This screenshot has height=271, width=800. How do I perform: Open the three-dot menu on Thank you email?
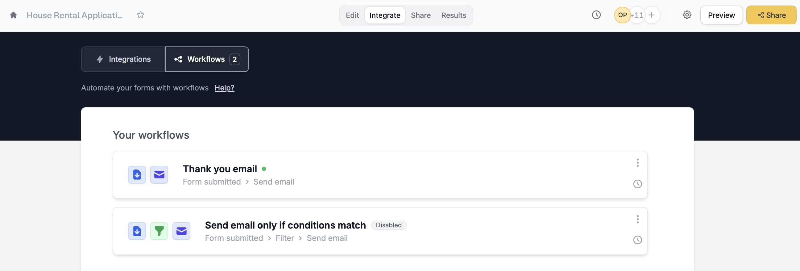pos(638,163)
